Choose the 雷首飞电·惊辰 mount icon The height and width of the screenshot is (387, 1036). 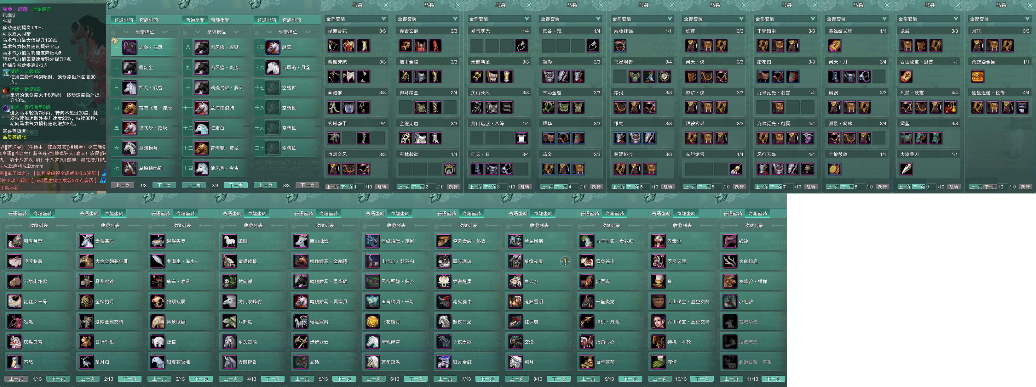tap(129, 108)
